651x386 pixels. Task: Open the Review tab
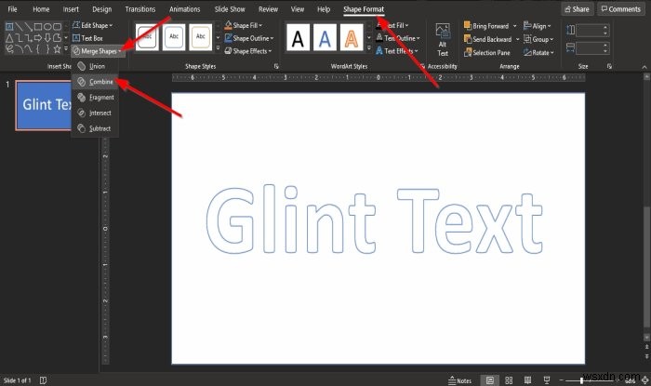pos(268,9)
